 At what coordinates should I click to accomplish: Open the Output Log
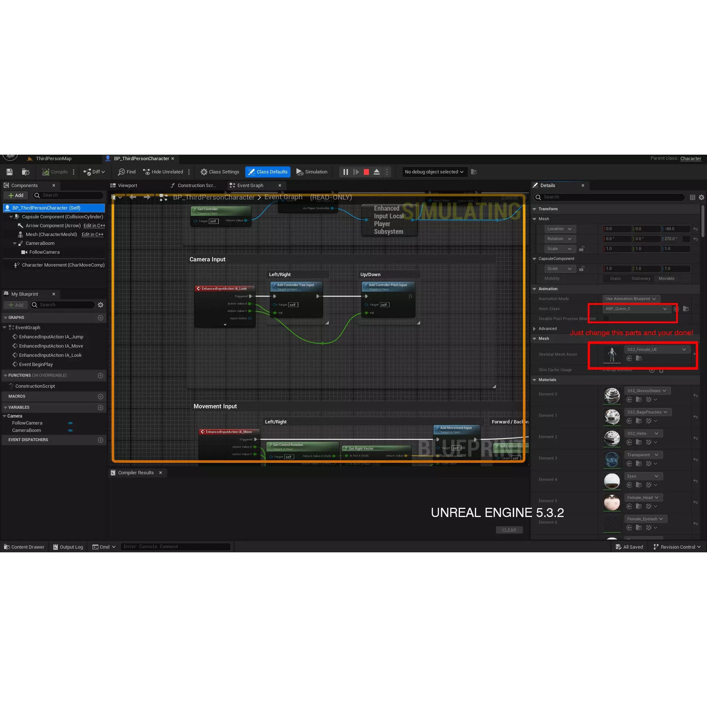(x=68, y=547)
